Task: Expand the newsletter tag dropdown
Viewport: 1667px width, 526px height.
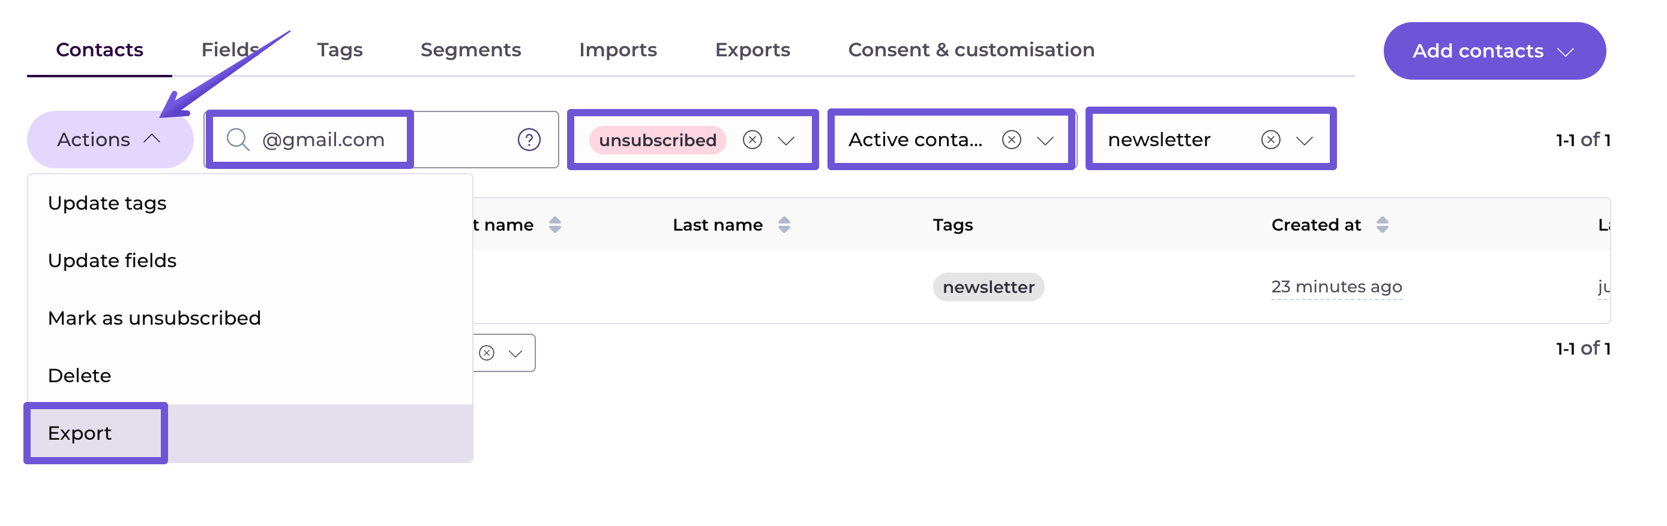Action: [x=1304, y=140]
